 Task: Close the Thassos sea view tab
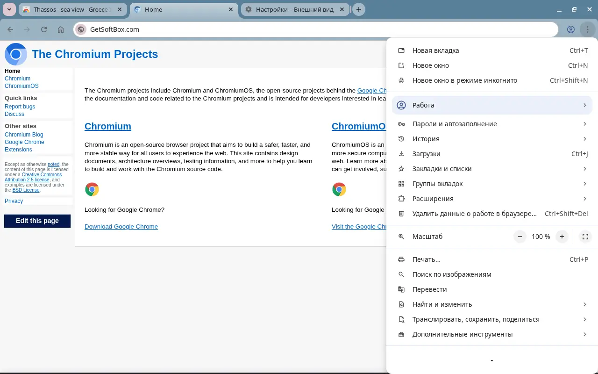(x=120, y=9)
